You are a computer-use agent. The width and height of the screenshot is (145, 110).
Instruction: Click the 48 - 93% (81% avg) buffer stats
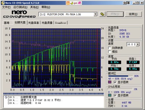[120, 79]
